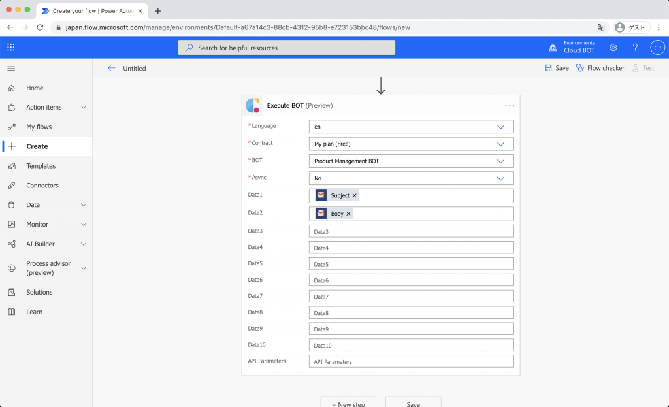Open the Execute BOT more options ellipsis
Screen dimensions: 669x407
[510, 106]
